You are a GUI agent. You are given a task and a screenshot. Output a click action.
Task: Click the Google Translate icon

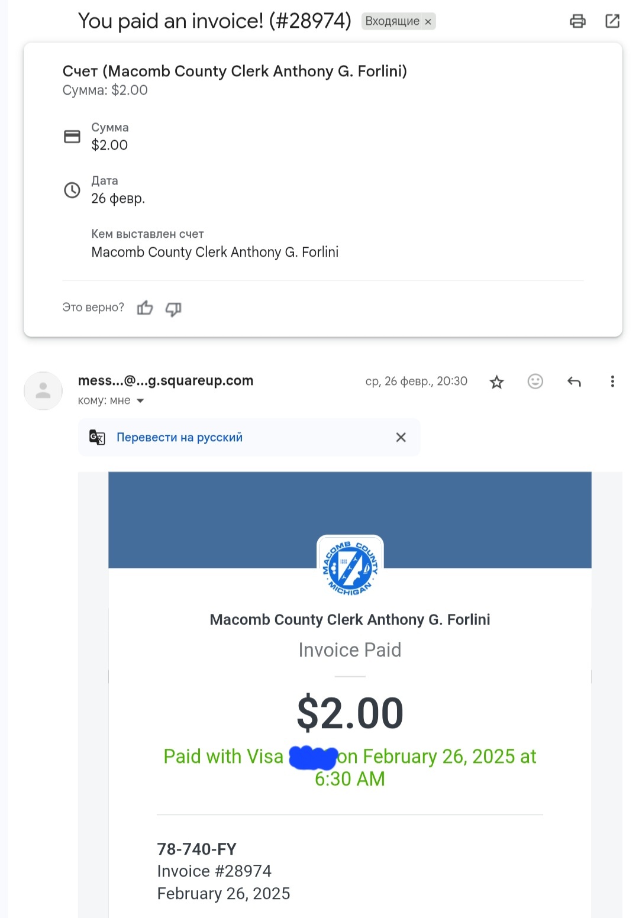(x=97, y=437)
